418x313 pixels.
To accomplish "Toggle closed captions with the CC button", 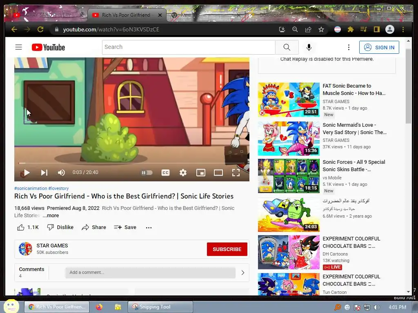I will tap(165, 173).
